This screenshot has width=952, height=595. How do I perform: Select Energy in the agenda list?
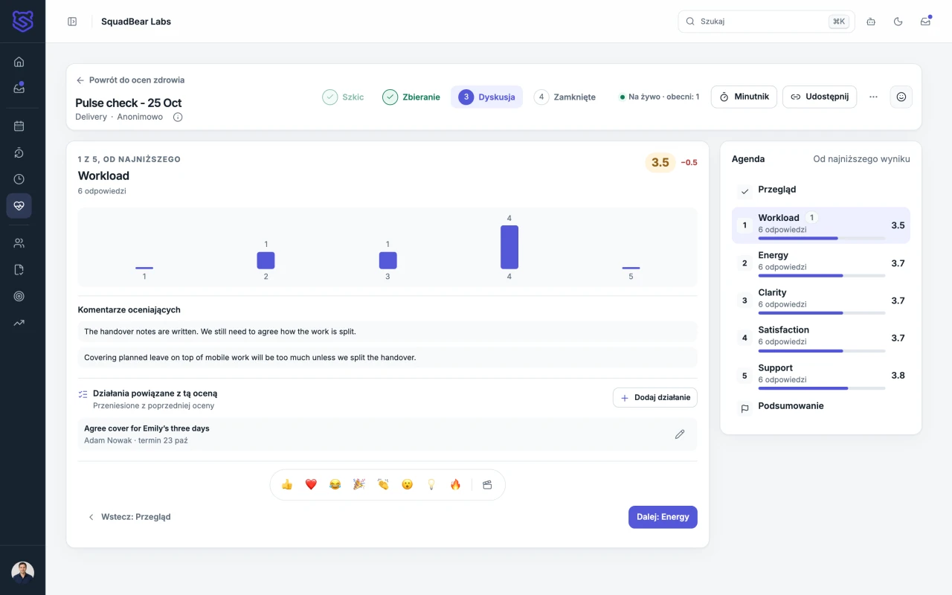(821, 263)
